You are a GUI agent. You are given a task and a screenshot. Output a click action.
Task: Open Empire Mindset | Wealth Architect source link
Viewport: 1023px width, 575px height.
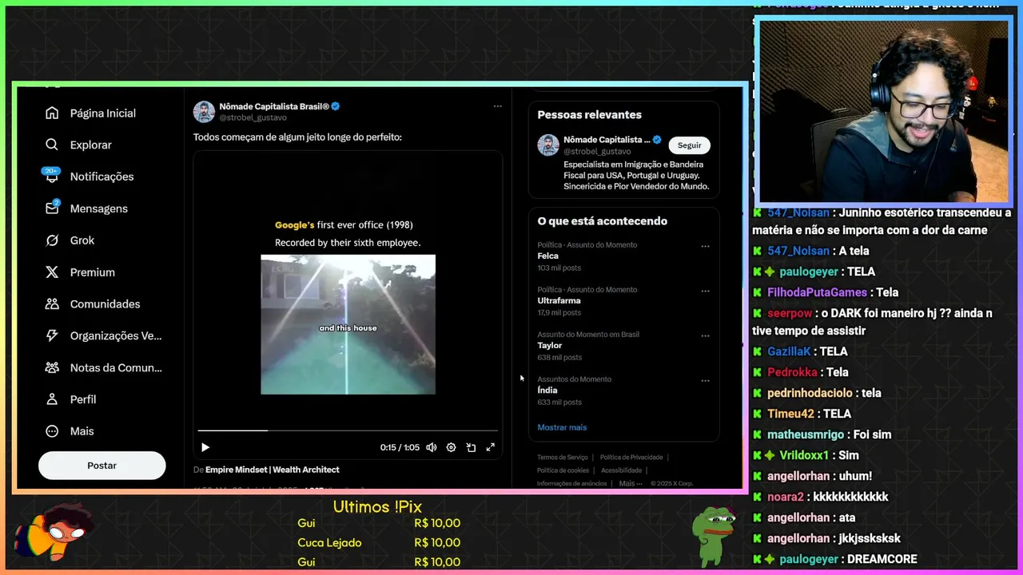[x=273, y=470]
